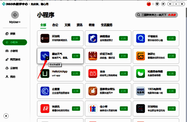The image size is (187, 122).
Task: Open the 国泰君安君弘 icon
Action: click(x=93, y=91)
